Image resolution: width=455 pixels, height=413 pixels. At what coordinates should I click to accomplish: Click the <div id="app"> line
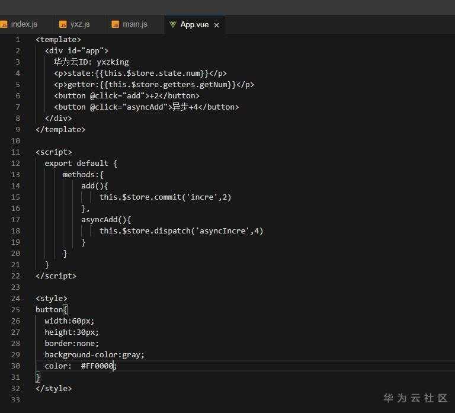[76, 51]
